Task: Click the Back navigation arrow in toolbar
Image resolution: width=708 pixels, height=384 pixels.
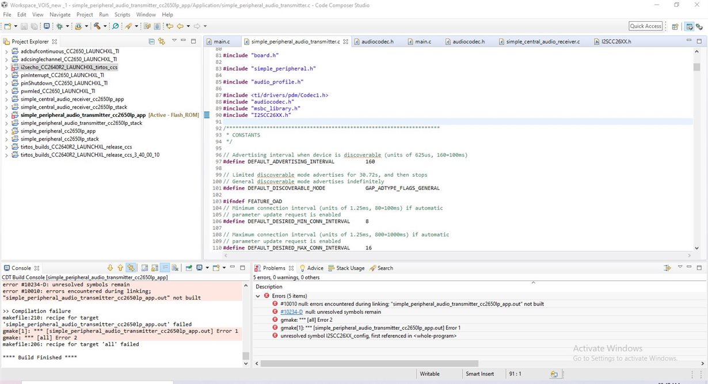Action: [x=180, y=26]
